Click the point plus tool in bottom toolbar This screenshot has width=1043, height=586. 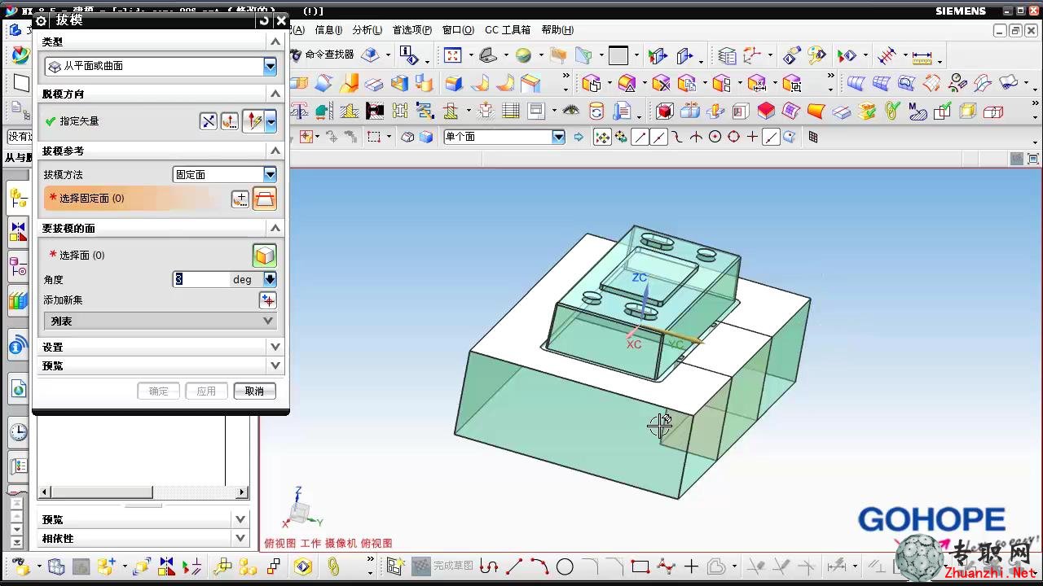691,566
